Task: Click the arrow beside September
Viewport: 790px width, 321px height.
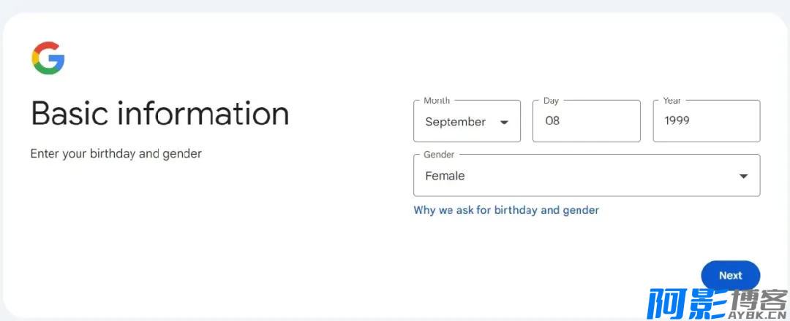Action: coord(504,122)
